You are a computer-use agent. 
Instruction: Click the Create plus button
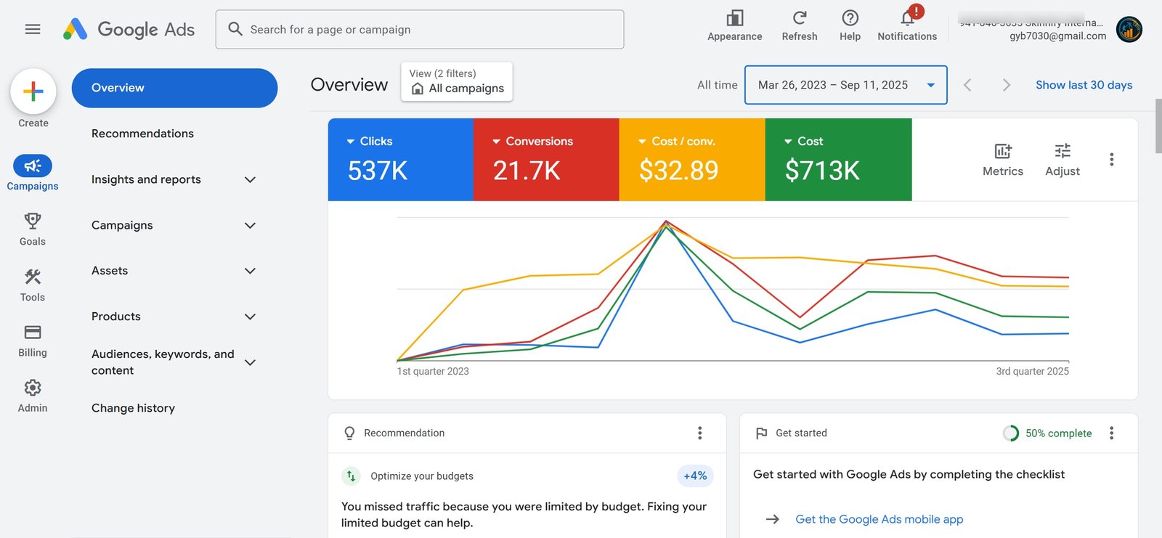(x=33, y=91)
